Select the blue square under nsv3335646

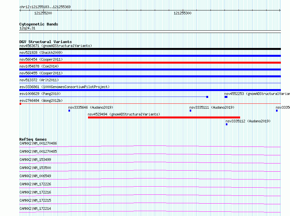point(69,111)
